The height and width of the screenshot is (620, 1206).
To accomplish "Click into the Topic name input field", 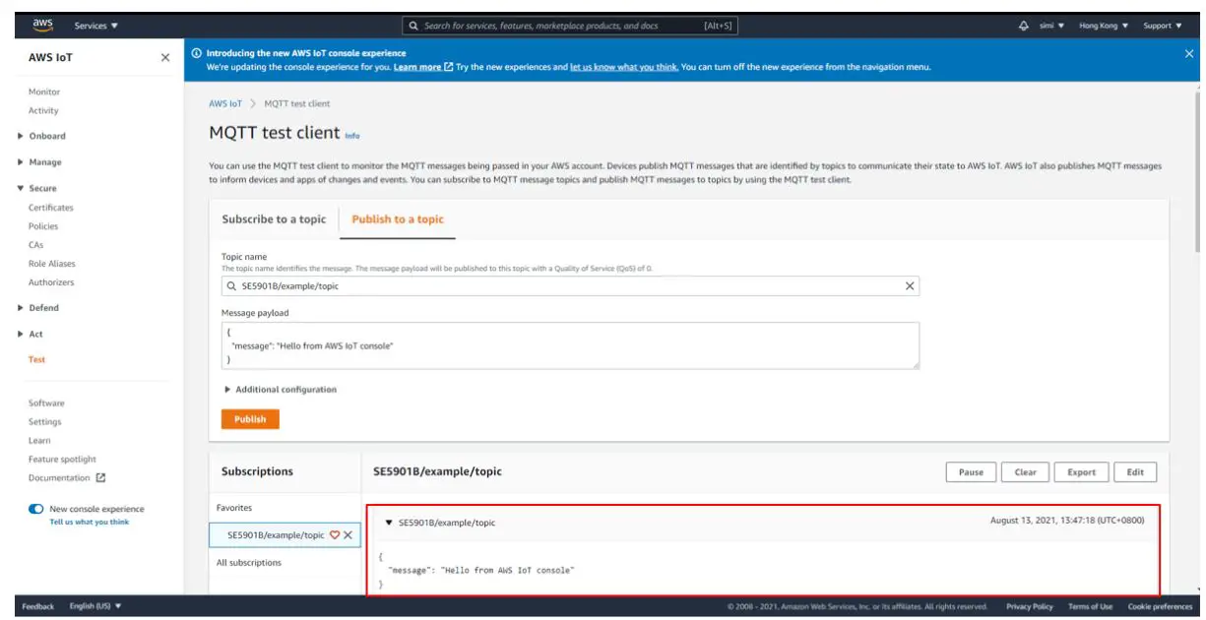I will 570,286.
